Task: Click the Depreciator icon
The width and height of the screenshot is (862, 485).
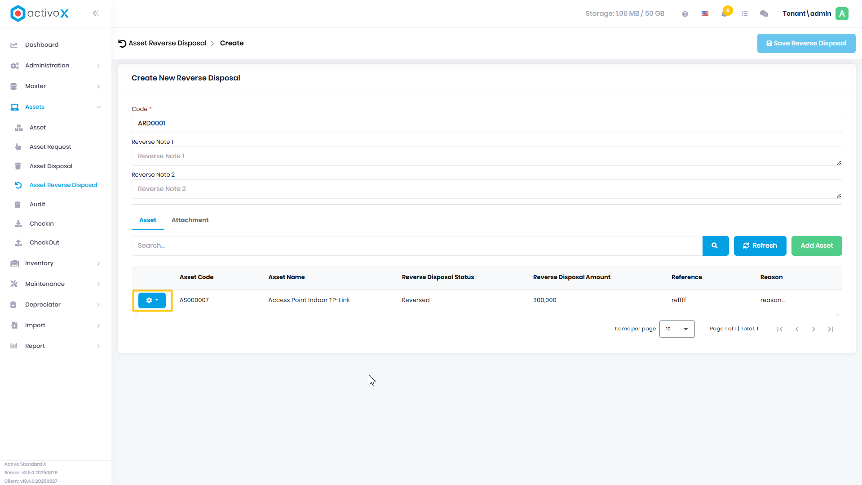Action: pyautogui.click(x=13, y=305)
